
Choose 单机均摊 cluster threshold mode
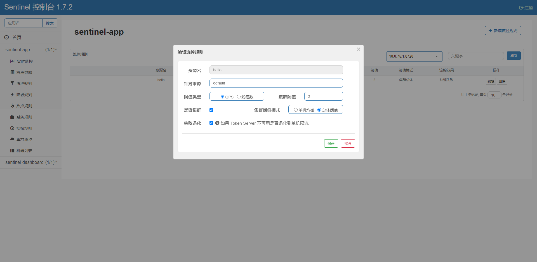click(x=296, y=110)
